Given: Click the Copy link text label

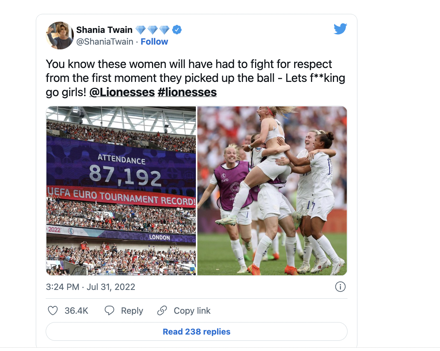Looking at the screenshot, I should (192, 311).
